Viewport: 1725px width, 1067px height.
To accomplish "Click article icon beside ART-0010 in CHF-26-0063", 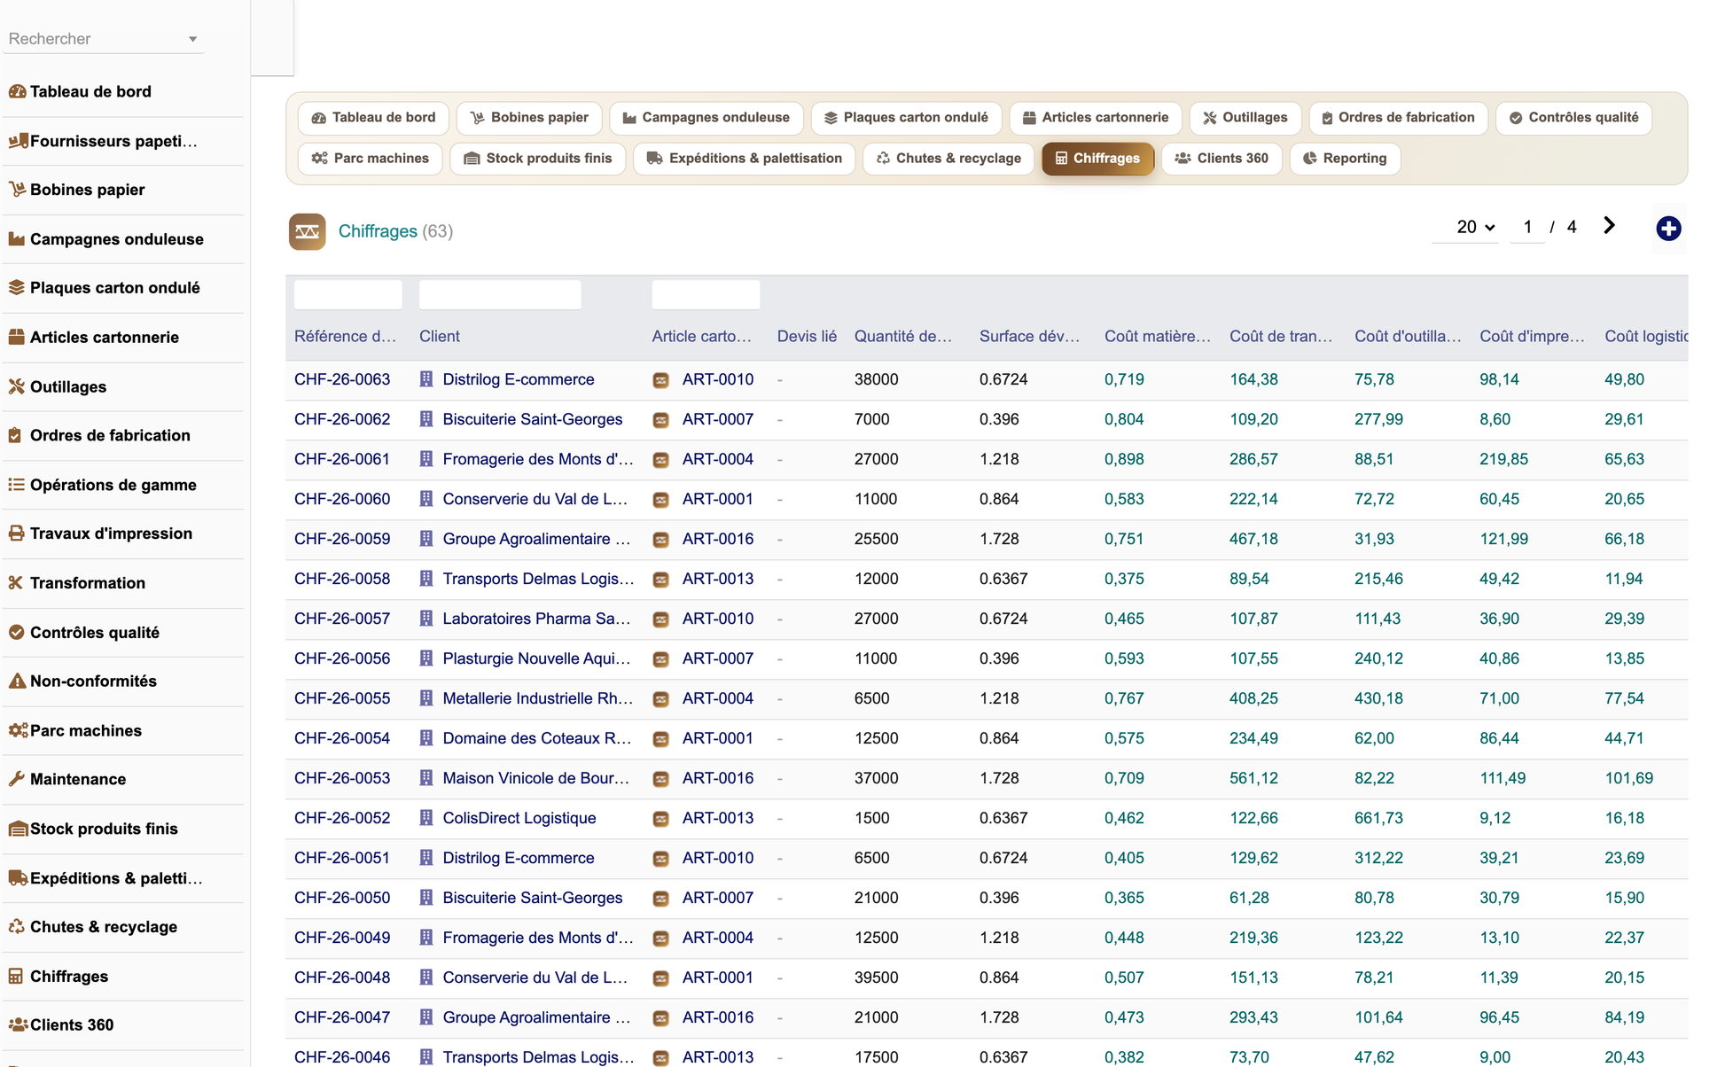I will point(660,380).
